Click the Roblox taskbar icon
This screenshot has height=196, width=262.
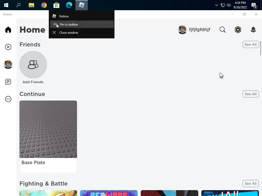(x=82, y=5)
